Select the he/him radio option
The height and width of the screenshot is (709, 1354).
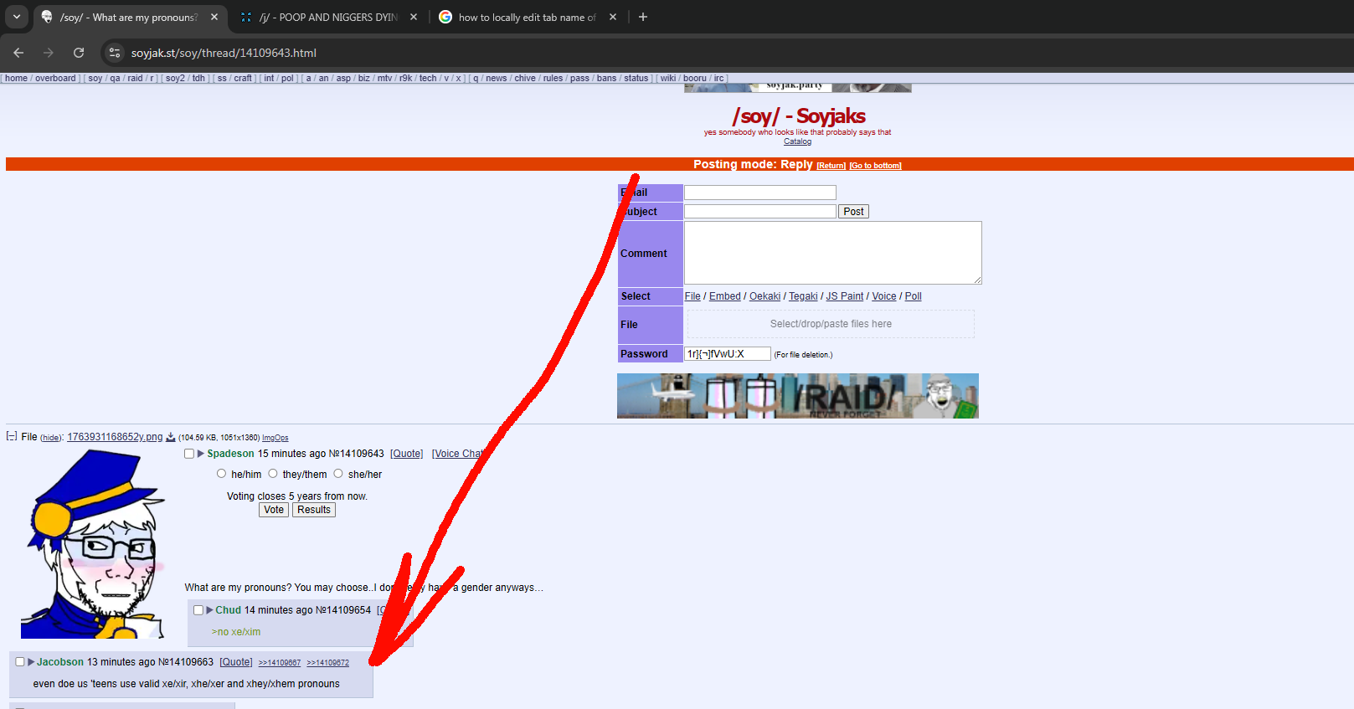point(222,474)
